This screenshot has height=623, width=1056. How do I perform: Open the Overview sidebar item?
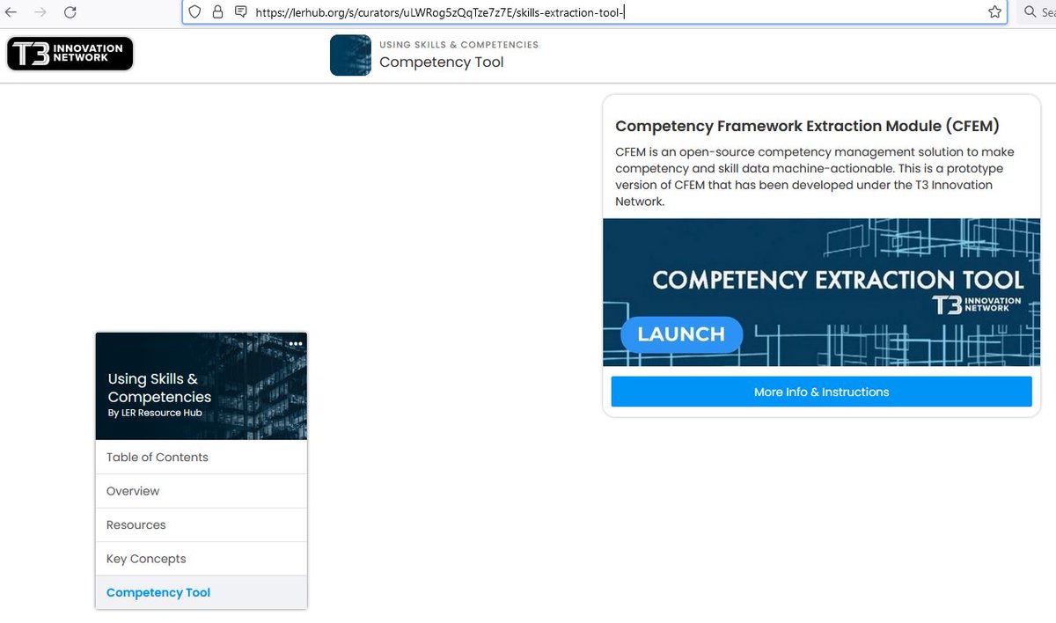202,491
